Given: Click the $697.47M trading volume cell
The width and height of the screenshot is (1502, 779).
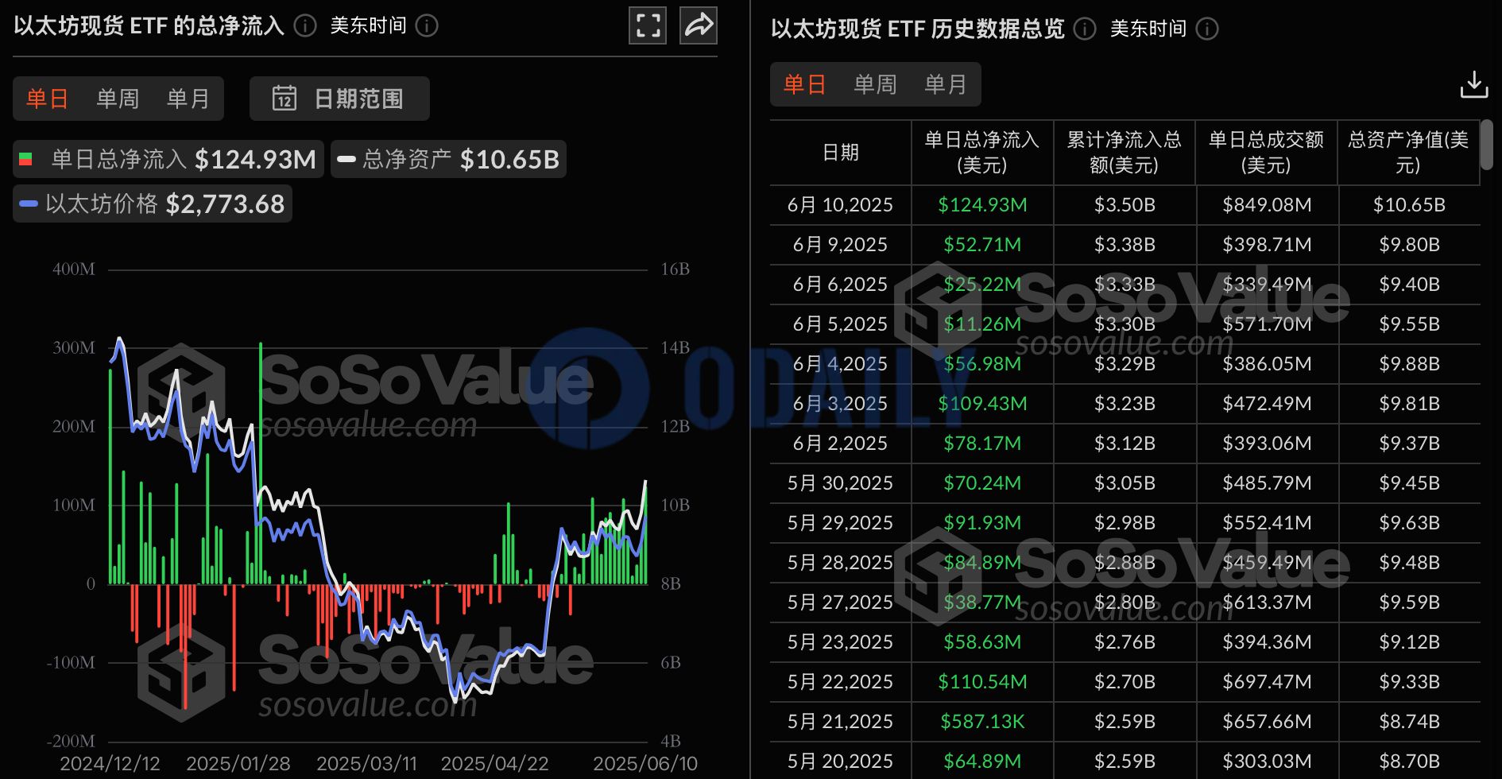Looking at the screenshot, I should click(x=1267, y=682).
